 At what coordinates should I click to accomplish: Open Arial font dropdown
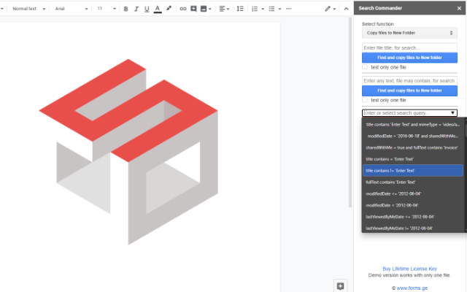click(72, 9)
